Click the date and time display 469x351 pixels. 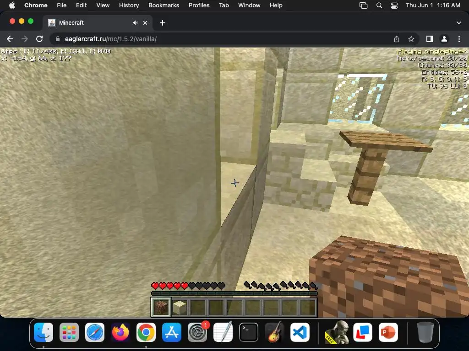433,5
